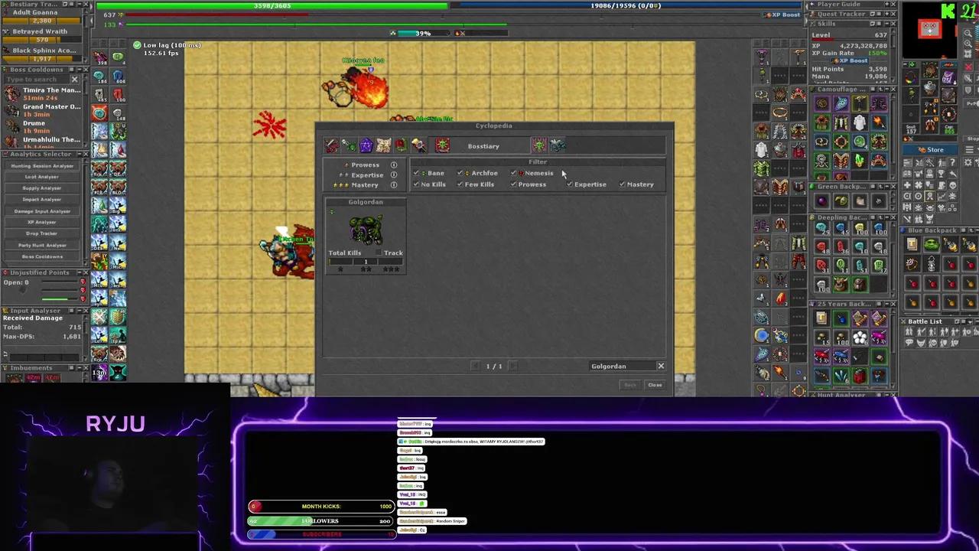Screen dimensions: 979x551
Task: Collapse the Boss Cooldowns panel
Action: (x=80, y=70)
